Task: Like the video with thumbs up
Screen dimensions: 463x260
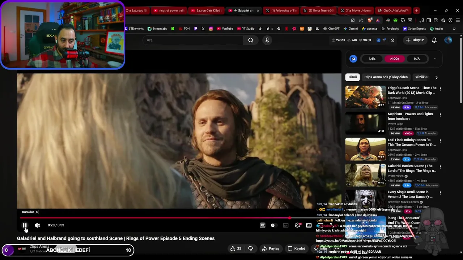Action: [236, 248]
